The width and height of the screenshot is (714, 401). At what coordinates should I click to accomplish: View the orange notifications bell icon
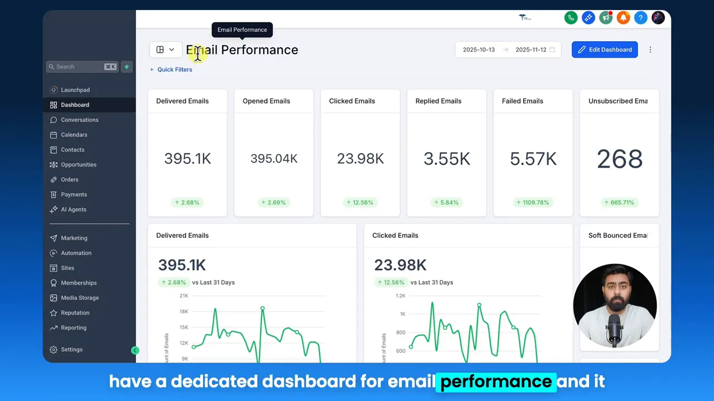[623, 17]
